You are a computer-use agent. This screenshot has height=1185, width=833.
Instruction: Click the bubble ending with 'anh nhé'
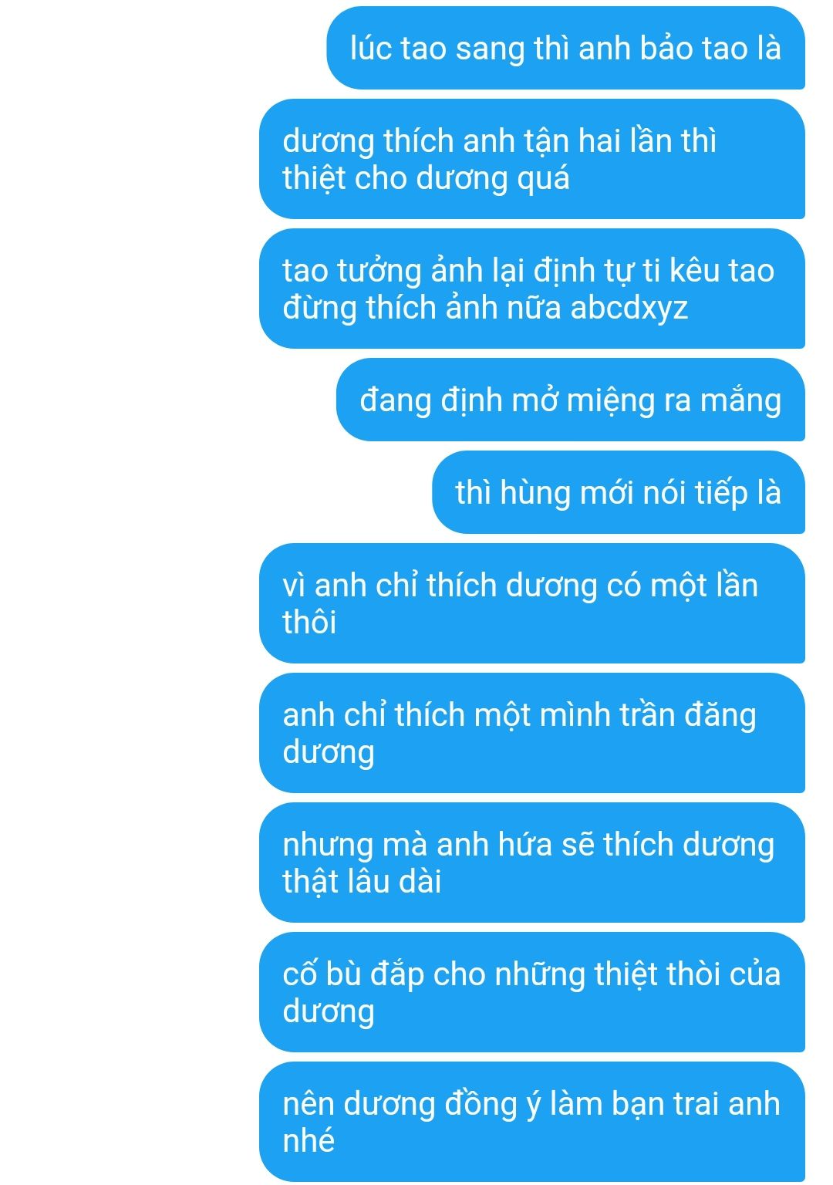click(x=532, y=1122)
